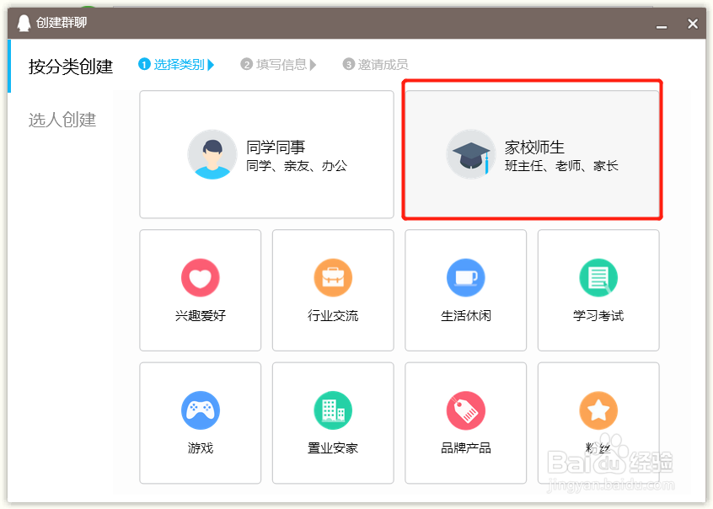Click the QQ bell icon in the title bar
The image size is (713, 509).
tap(22, 23)
